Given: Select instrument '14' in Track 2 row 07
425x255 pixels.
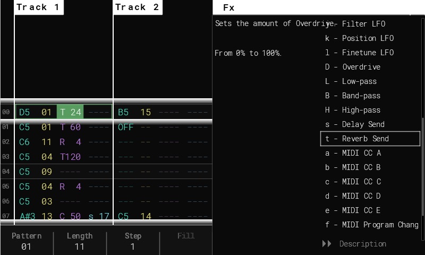Looking at the screenshot, I should 146,216.
